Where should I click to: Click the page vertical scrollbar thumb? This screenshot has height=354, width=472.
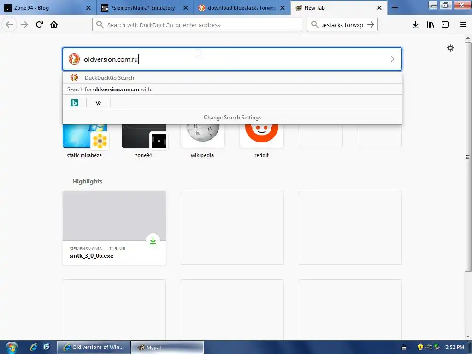coord(468,157)
